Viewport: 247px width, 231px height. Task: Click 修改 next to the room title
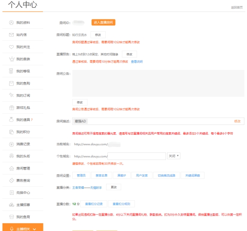(98, 35)
